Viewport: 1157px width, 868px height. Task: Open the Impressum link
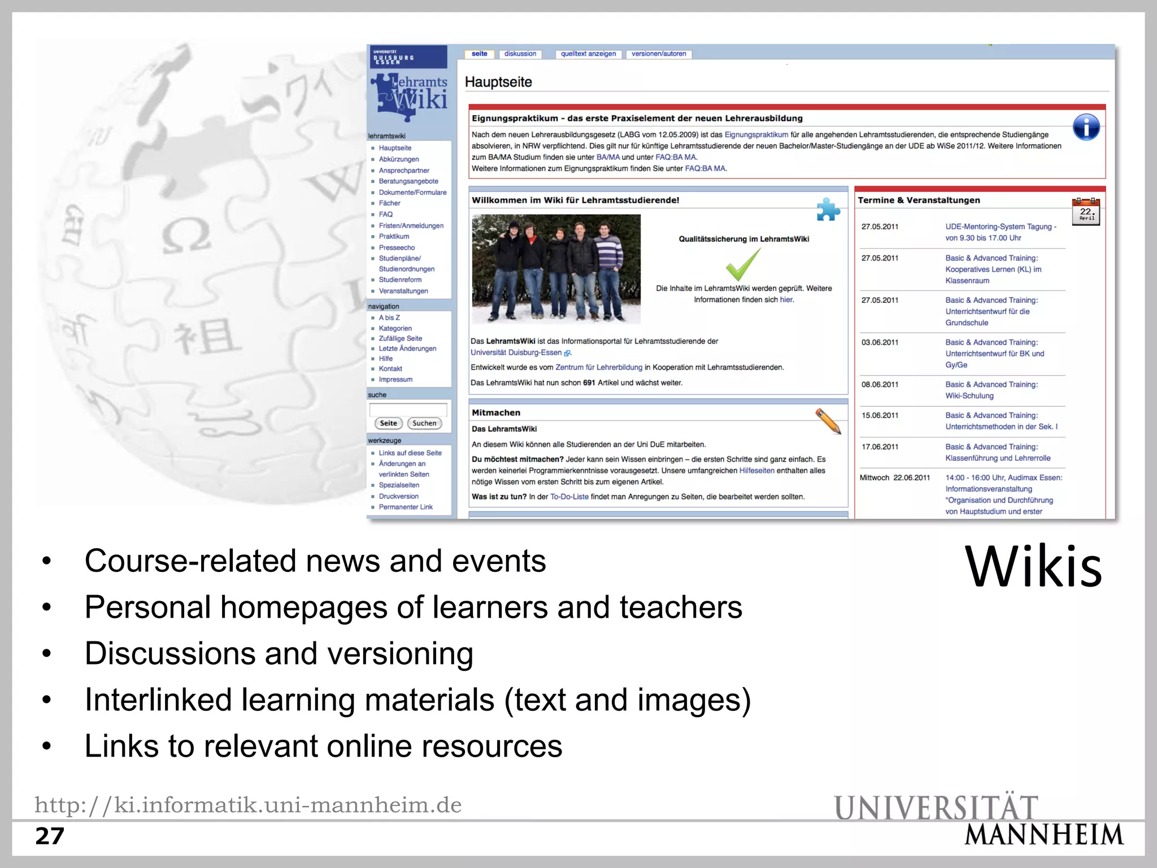click(x=395, y=380)
